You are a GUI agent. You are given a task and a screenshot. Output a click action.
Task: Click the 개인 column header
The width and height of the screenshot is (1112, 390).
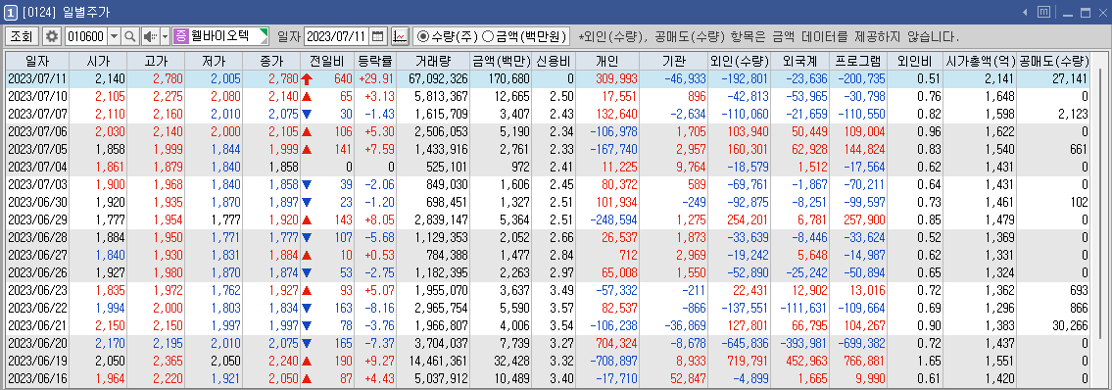(607, 61)
